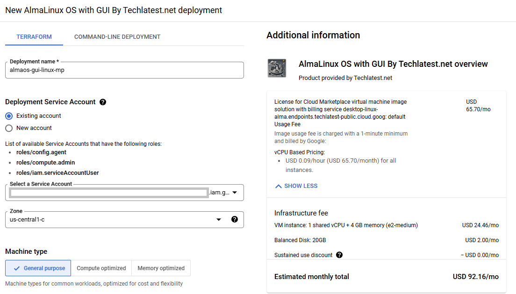Select the Existing account radio button
The image size is (516, 294).
[x=9, y=116]
